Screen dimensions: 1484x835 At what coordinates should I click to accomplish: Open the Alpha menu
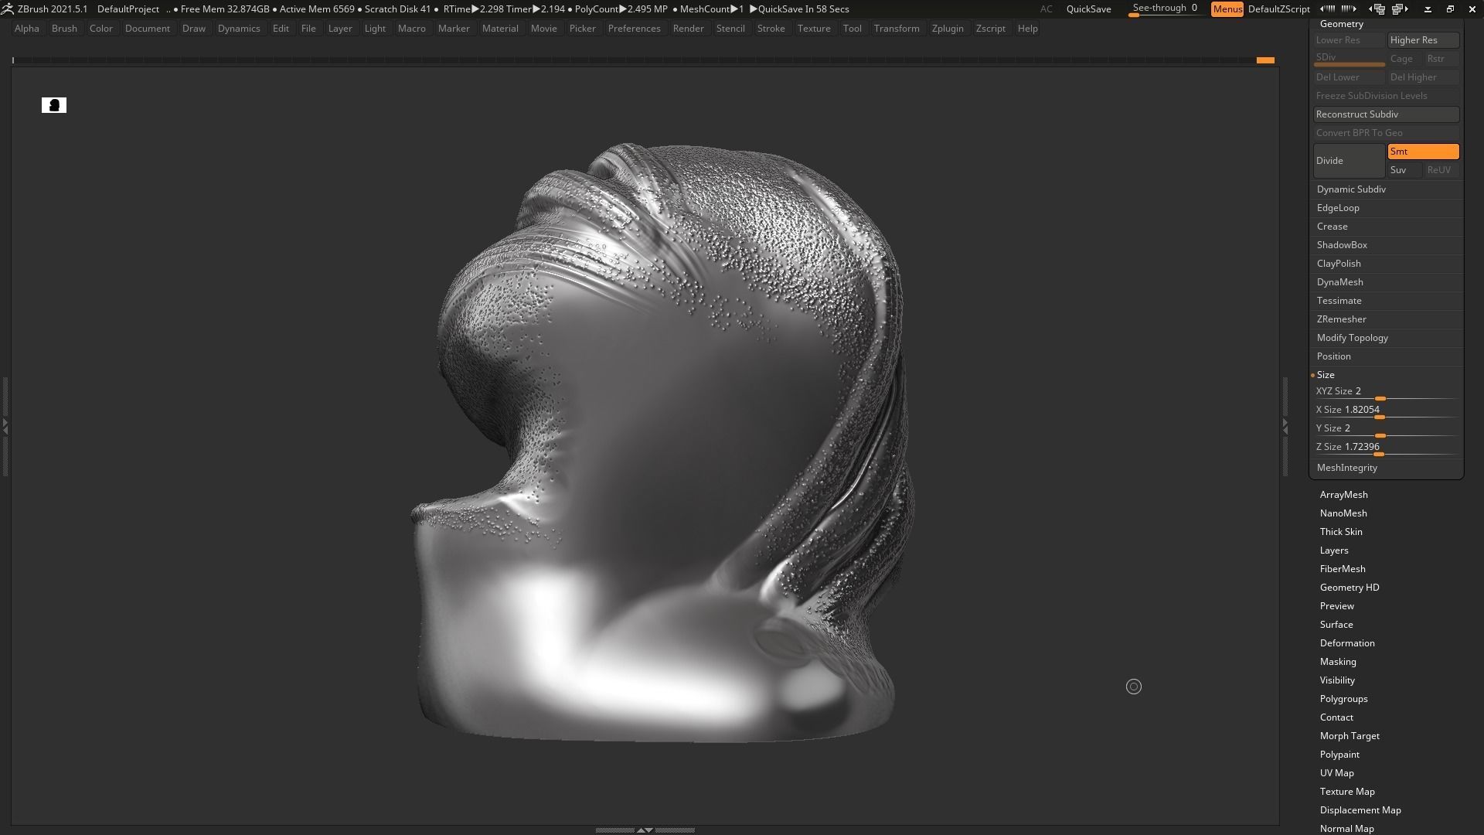(26, 29)
